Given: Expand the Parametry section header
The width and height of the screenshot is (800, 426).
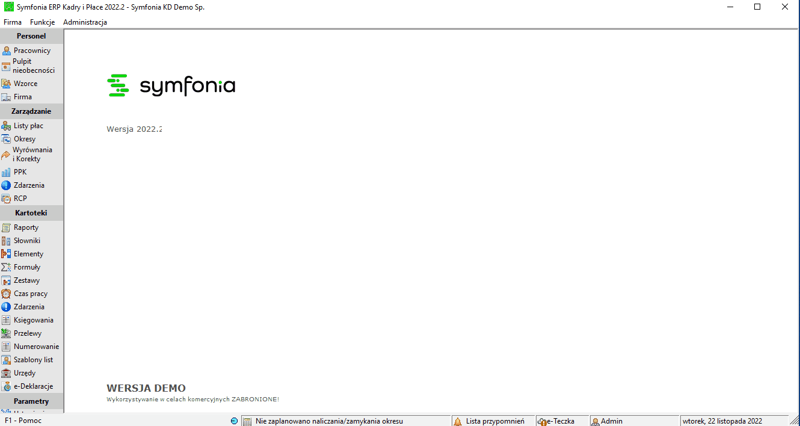Looking at the screenshot, I should [31, 401].
